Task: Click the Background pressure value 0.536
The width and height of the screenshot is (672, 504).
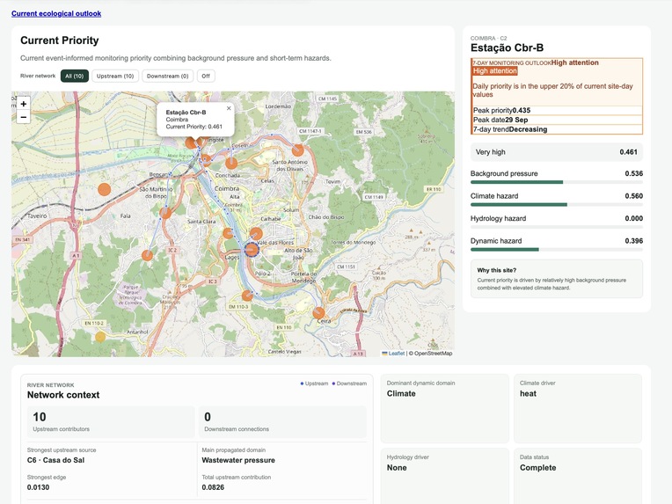Action: click(x=634, y=173)
